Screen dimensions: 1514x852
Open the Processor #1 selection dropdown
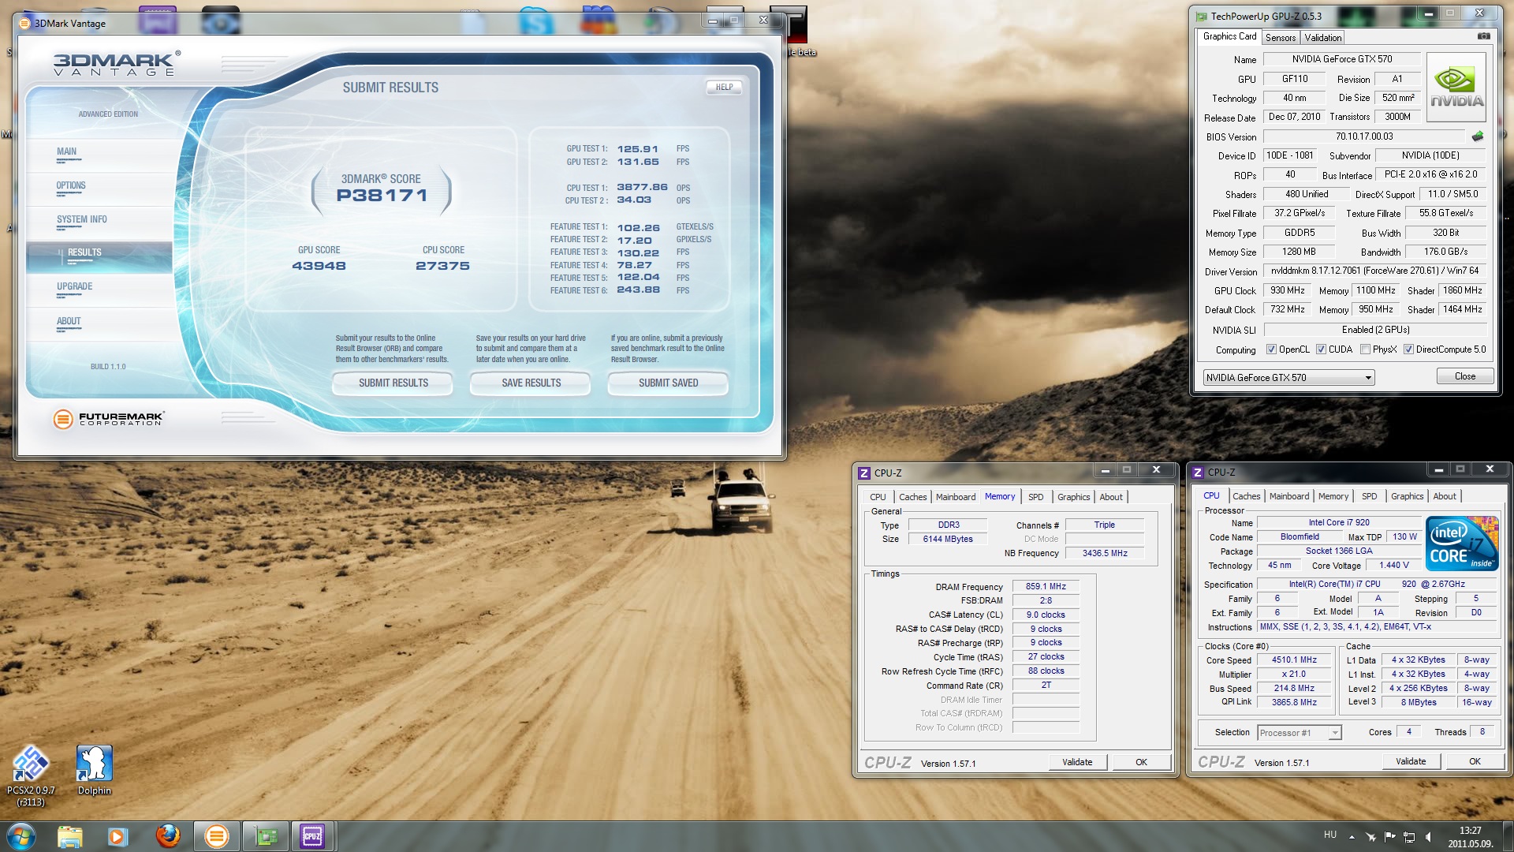[x=1334, y=733]
